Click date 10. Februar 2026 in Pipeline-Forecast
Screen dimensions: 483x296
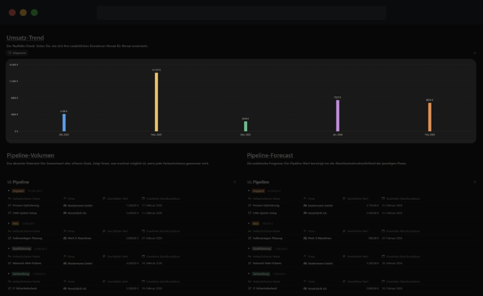[x=392, y=289]
